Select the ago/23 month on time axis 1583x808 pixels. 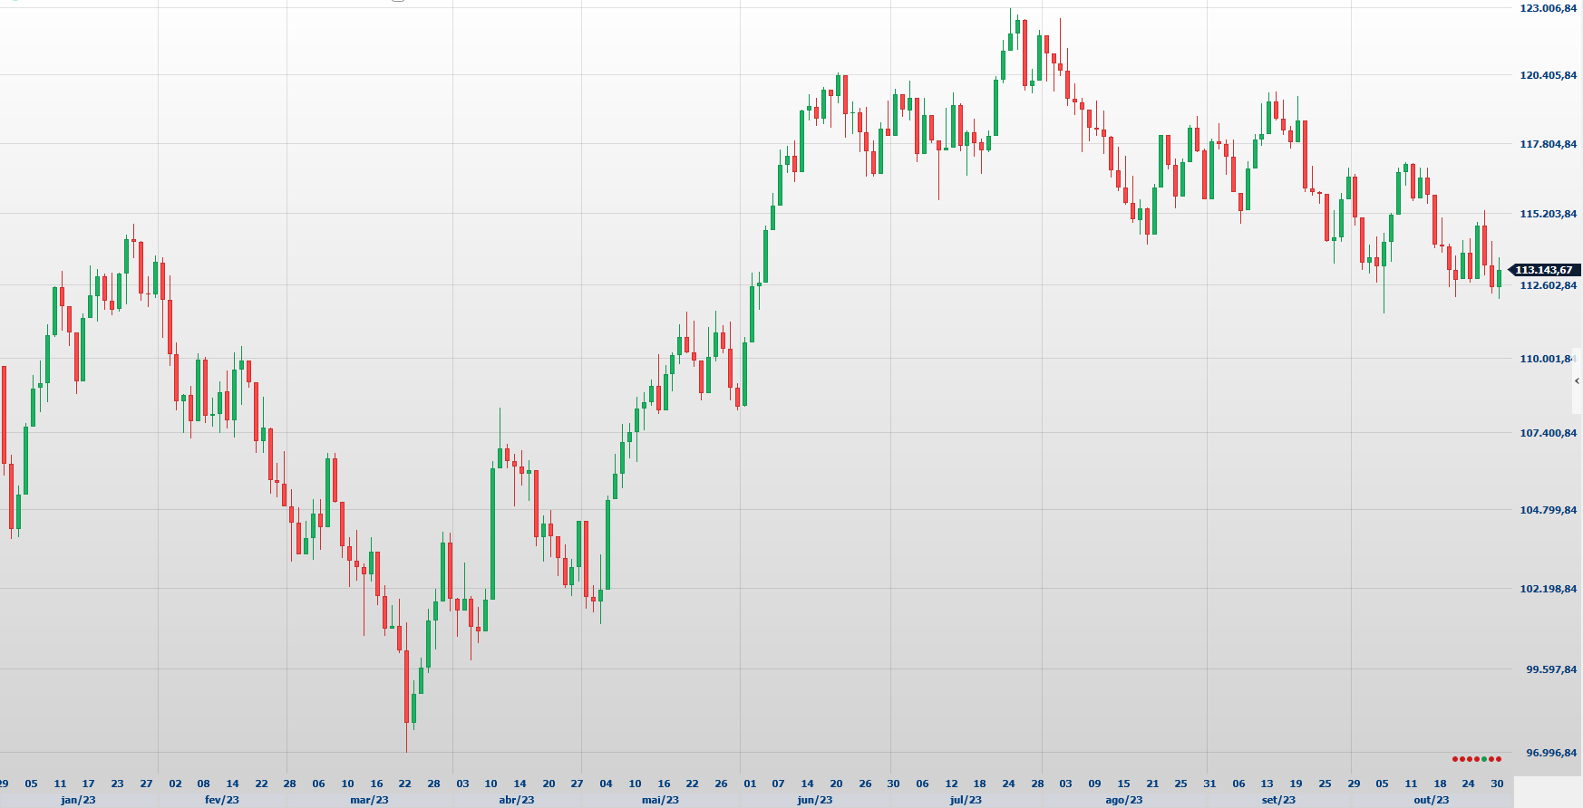(x=1123, y=800)
